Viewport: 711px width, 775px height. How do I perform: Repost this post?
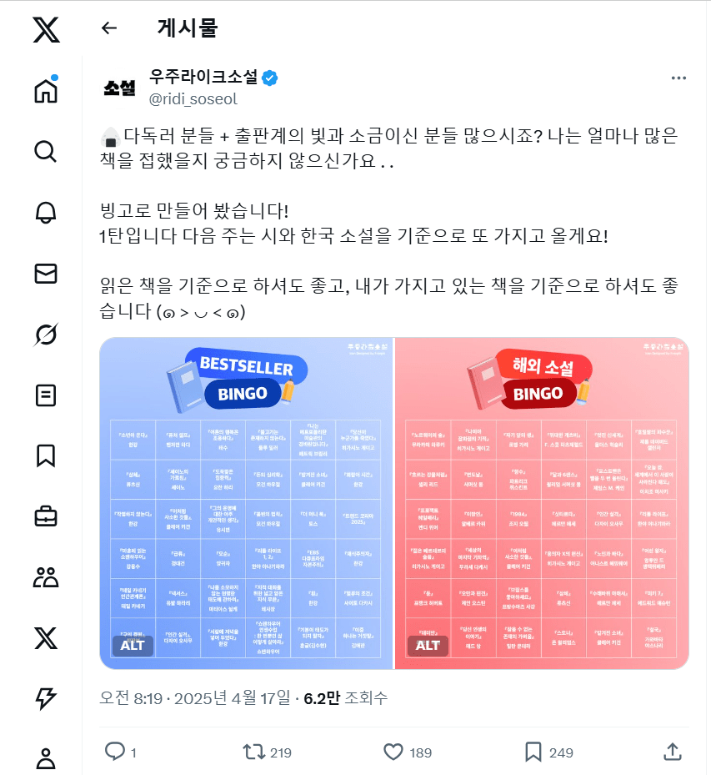pyautogui.click(x=253, y=752)
